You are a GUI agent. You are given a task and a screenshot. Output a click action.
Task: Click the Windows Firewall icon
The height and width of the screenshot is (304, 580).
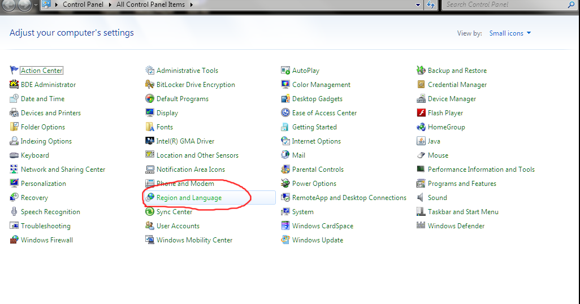14,240
